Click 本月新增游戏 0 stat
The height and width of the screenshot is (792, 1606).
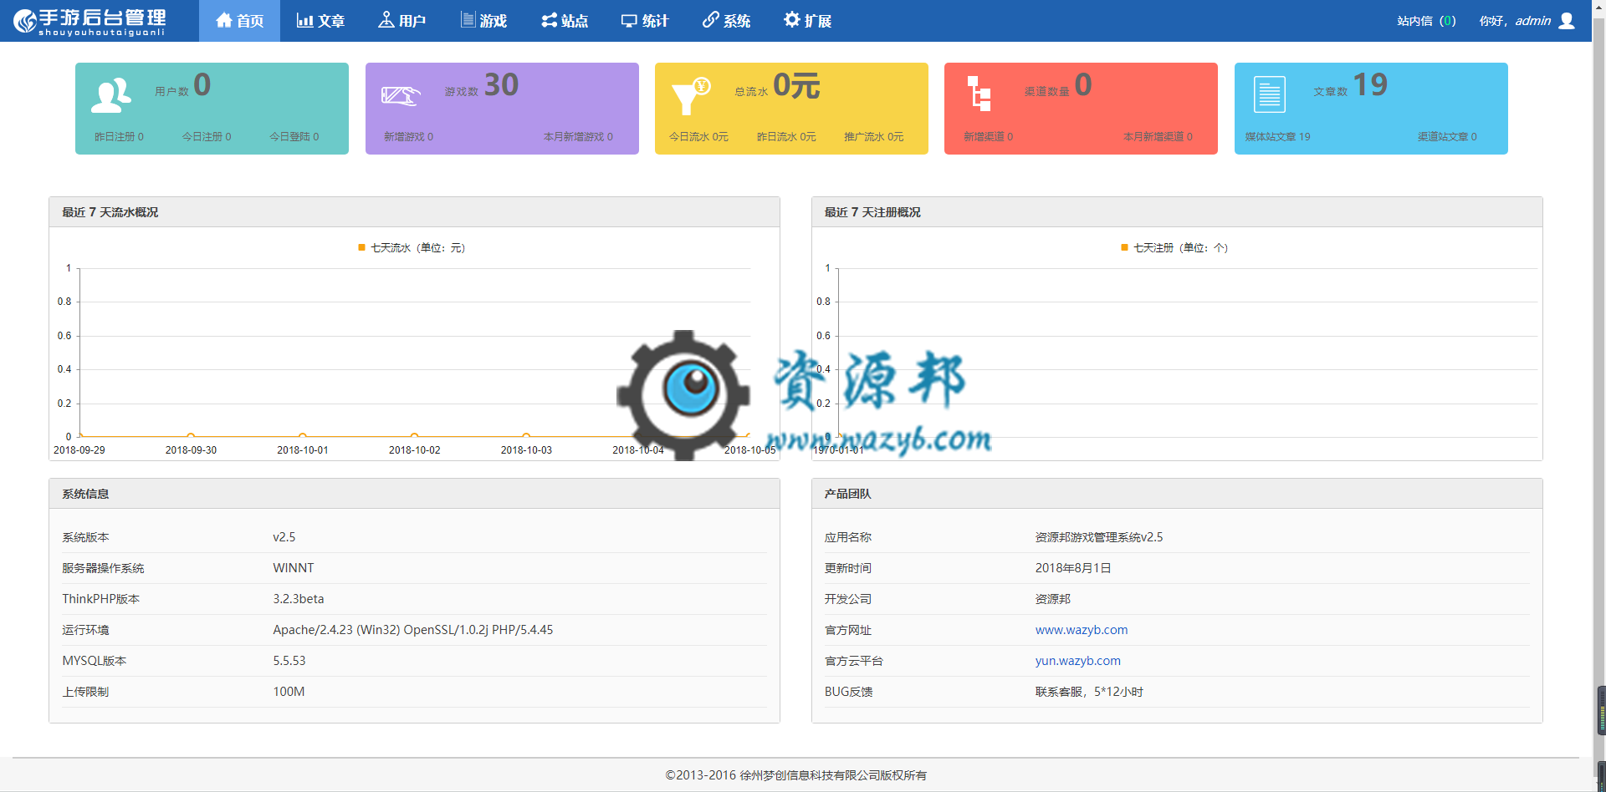coord(578,136)
